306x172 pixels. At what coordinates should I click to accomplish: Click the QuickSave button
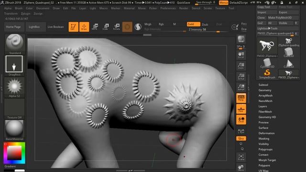point(184,3)
